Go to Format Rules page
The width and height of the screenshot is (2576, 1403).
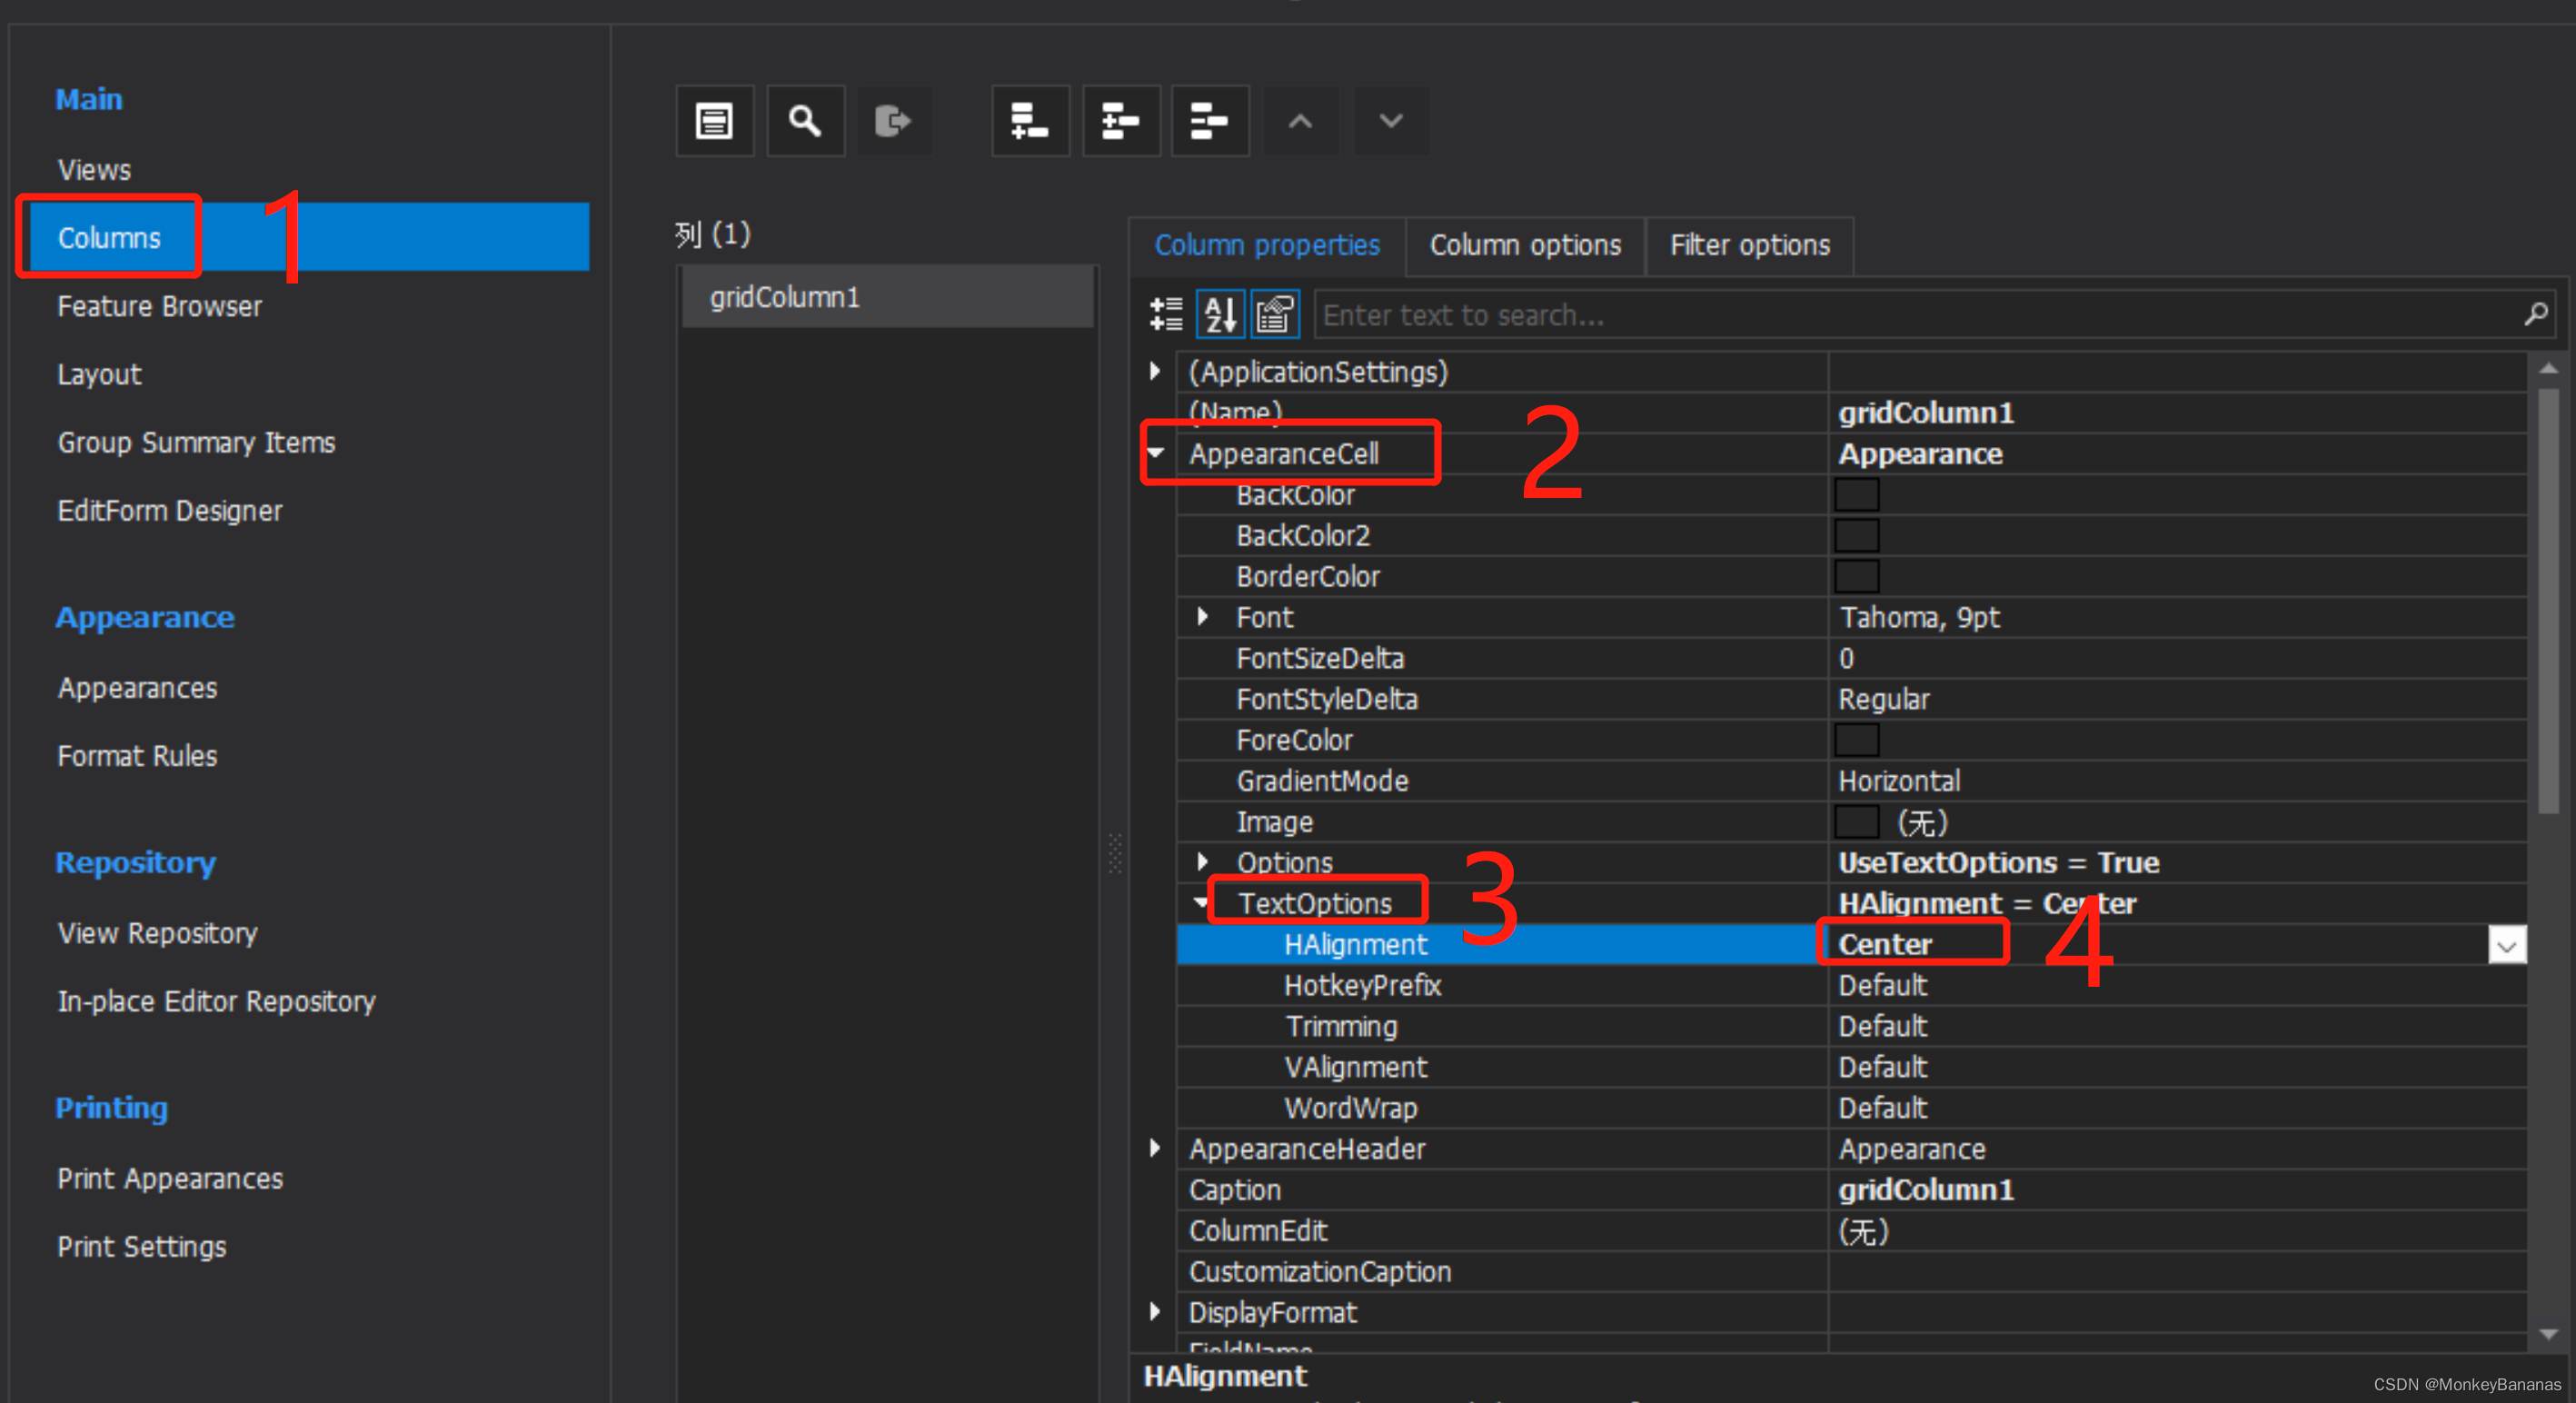point(137,756)
